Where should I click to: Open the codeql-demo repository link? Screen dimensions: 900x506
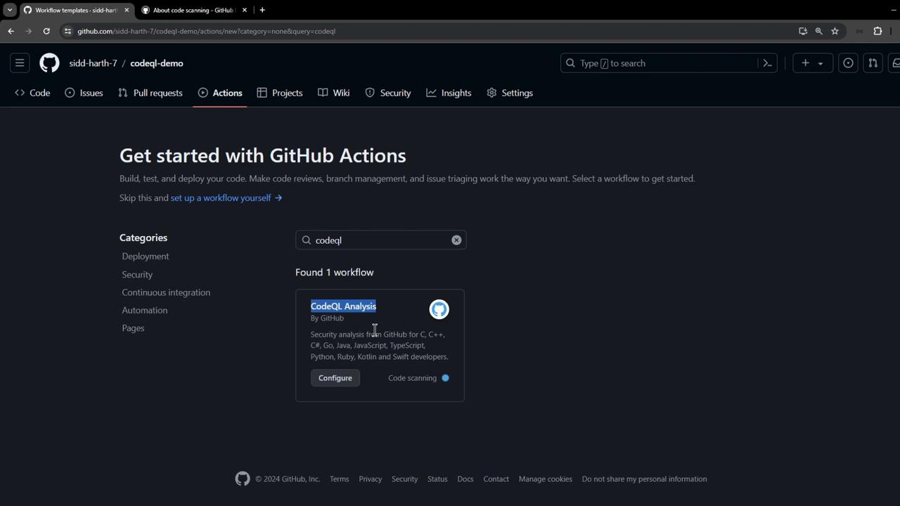click(157, 63)
